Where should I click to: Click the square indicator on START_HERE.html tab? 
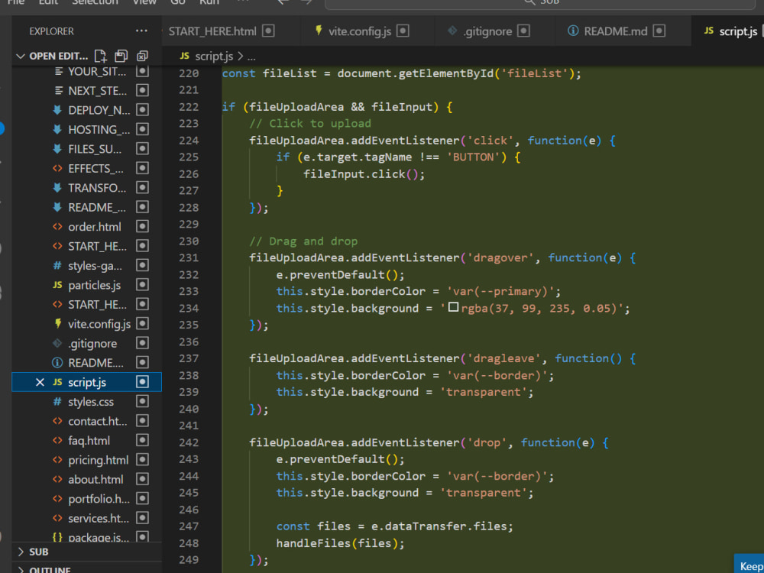click(x=268, y=31)
